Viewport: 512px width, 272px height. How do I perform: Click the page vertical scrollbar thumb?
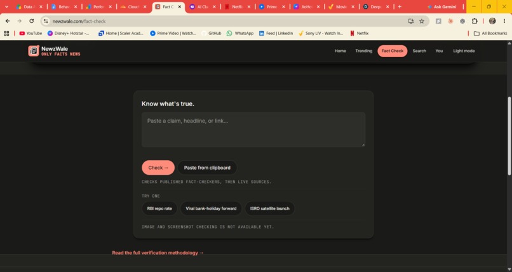click(509, 137)
